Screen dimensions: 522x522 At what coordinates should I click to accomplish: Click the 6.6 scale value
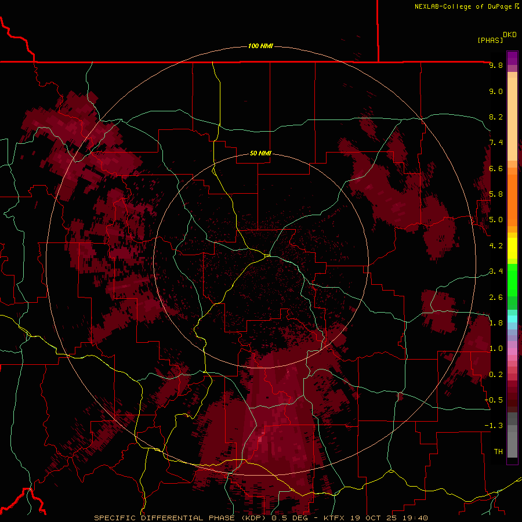(x=496, y=168)
